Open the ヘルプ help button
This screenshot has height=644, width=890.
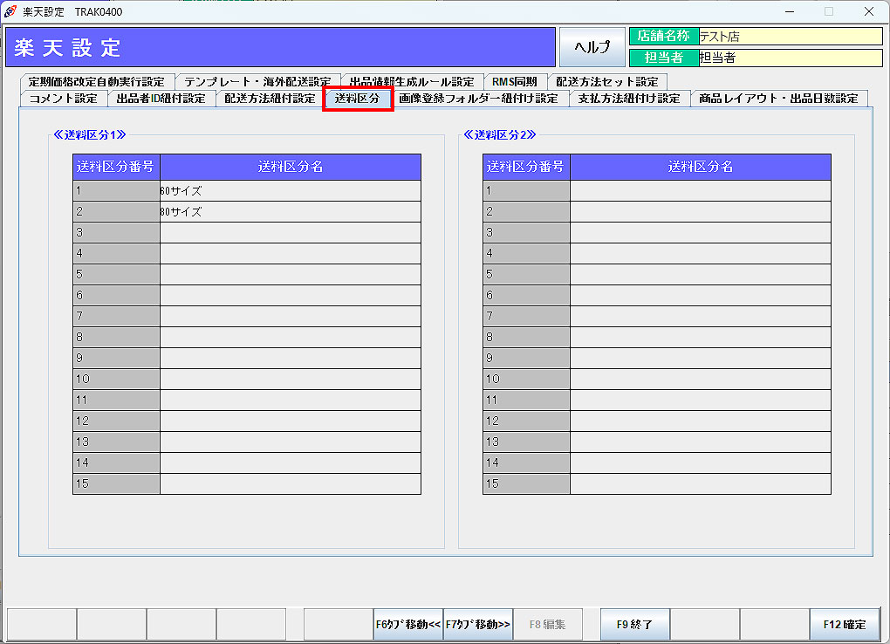click(592, 47)
